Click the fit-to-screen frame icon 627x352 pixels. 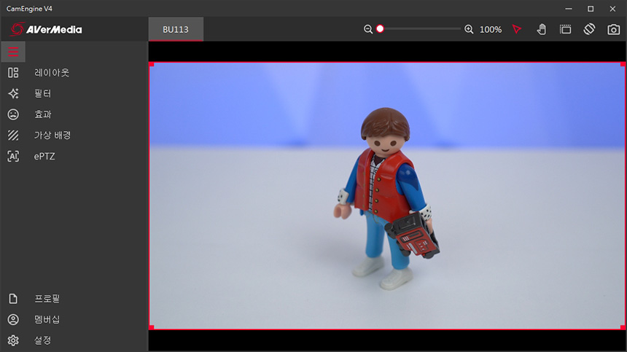566,29
